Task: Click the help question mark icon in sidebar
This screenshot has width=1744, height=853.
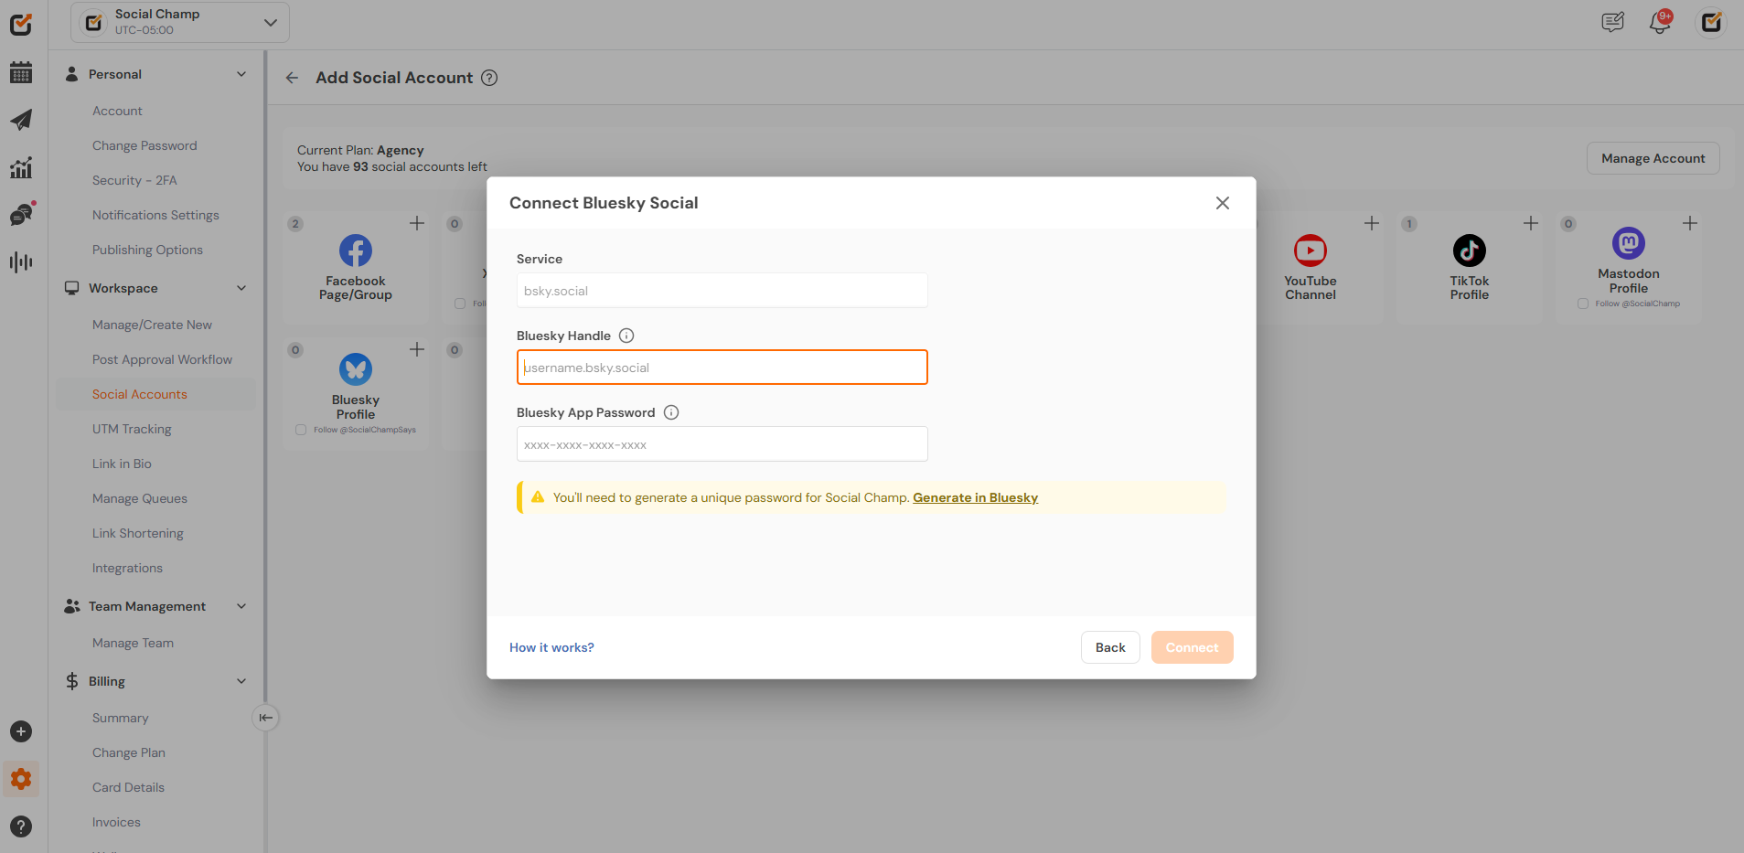Action: tap(21, 826)
